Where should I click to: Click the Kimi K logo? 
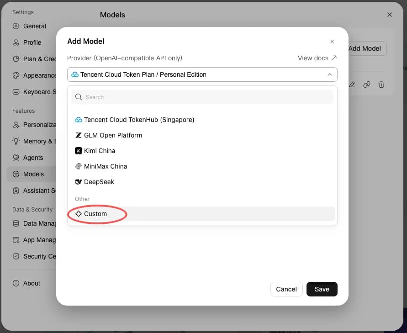tap(79, 151)
